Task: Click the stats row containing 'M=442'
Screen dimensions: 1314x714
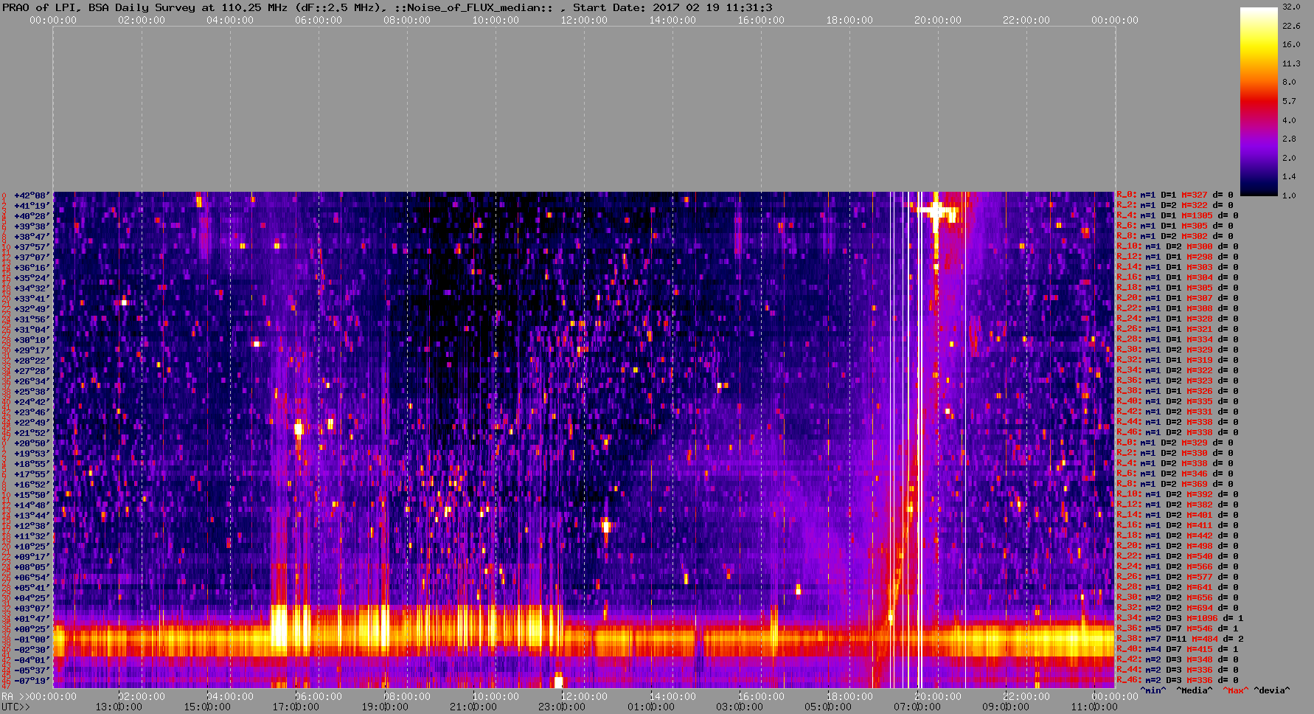Action: point(1178,536)
